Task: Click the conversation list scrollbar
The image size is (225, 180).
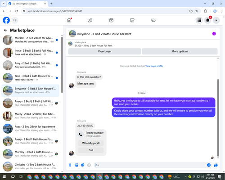Action: point(62,64)
